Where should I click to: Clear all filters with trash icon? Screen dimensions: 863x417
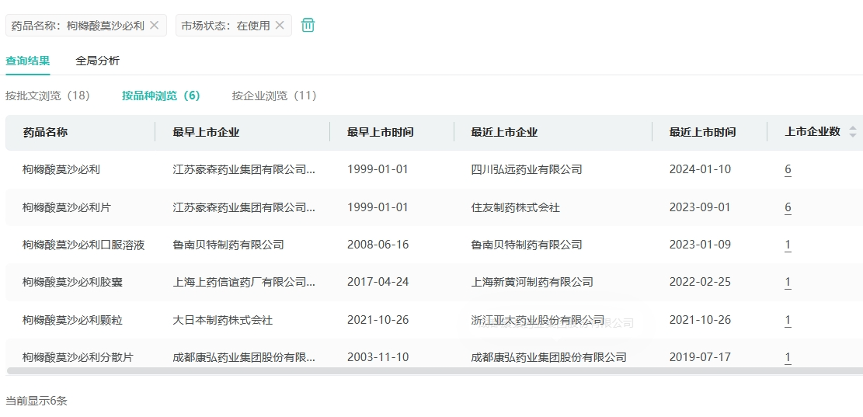308,26
